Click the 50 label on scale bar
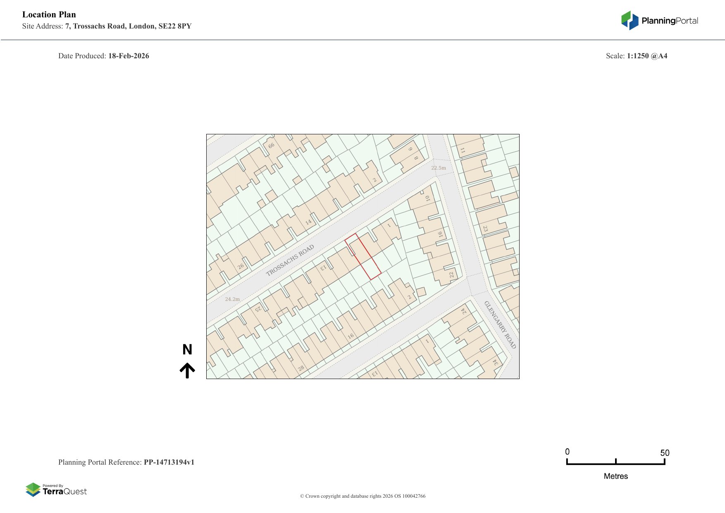This screenshot has width=725, height=513. pyautogui.click(x=664, y=453)
